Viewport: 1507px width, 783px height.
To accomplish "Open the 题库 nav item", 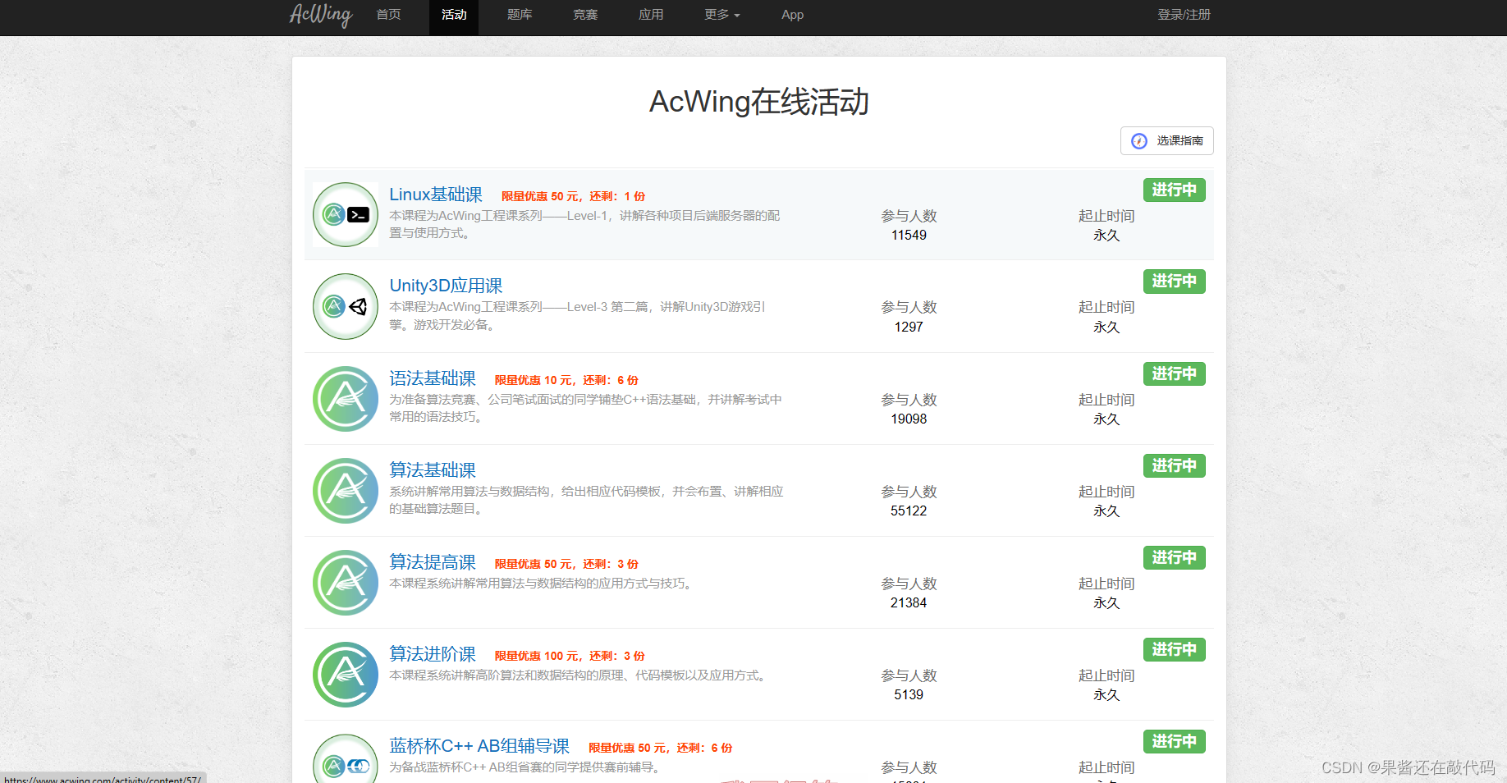I will click(x=520, y=15).
